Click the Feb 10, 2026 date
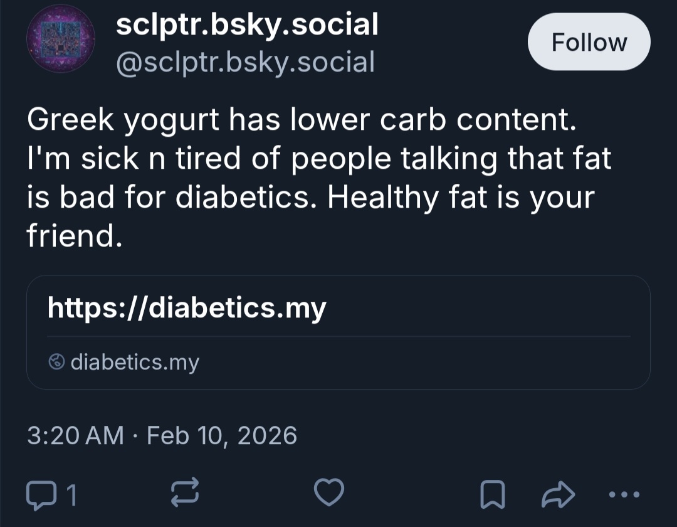 click(x=222, y=435)
